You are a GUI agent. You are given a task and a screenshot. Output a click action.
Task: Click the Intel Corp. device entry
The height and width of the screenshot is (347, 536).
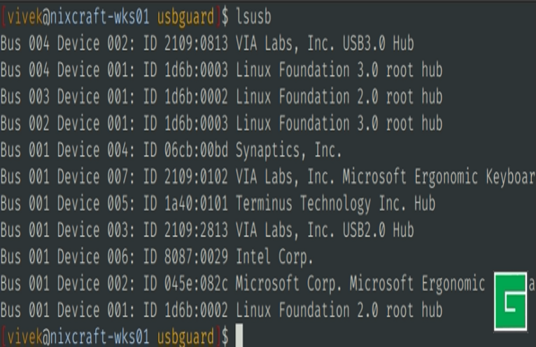tap(274, 257)
